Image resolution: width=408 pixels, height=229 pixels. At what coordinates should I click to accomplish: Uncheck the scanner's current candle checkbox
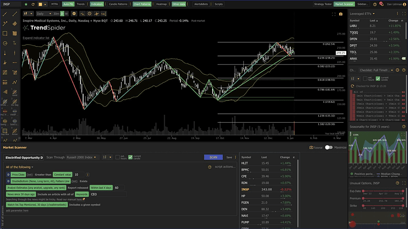[x=131, y=157]
